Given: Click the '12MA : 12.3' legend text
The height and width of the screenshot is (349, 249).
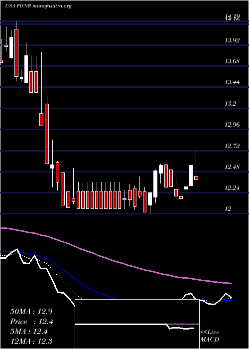Looking at the screenshot, I should (x=31, y=342).
